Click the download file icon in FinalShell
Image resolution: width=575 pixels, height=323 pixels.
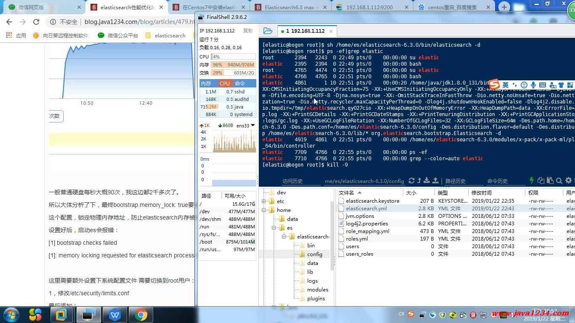(427, 180)
